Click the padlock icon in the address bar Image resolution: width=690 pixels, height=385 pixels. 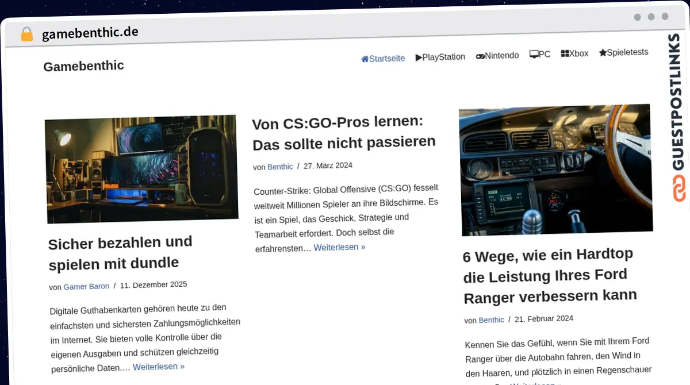(x=26, y=33)
